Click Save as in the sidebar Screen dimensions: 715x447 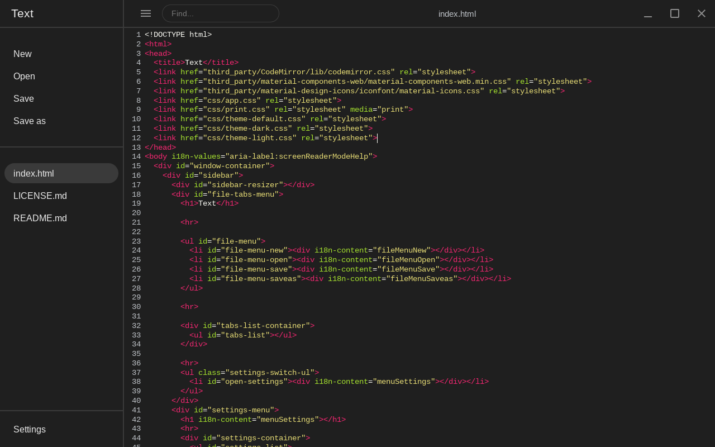(30, 121)
